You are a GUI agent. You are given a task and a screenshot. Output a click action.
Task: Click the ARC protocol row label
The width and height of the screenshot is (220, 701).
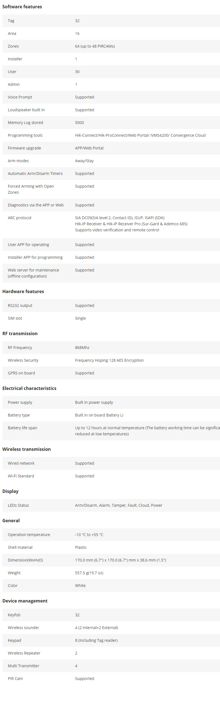click(20, 218)
